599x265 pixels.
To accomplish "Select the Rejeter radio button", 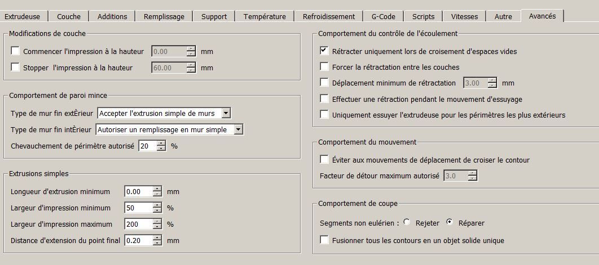I will click(407, 223).
